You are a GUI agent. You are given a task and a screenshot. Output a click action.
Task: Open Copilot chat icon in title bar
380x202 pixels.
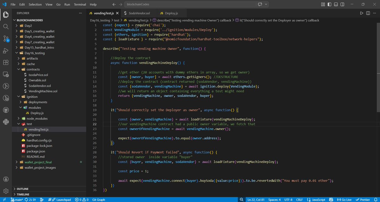coord(260,4)
